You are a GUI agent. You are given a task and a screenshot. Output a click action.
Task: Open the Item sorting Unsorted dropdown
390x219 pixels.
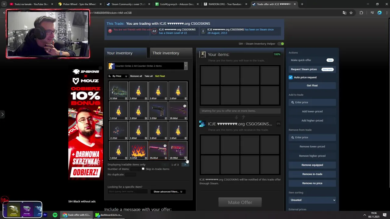[312, 200]
